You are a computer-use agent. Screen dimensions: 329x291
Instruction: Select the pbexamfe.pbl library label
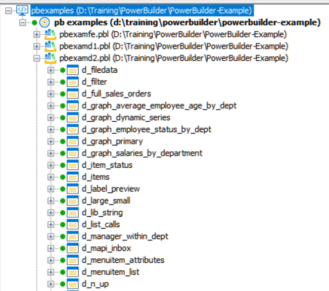click(173, 35)
